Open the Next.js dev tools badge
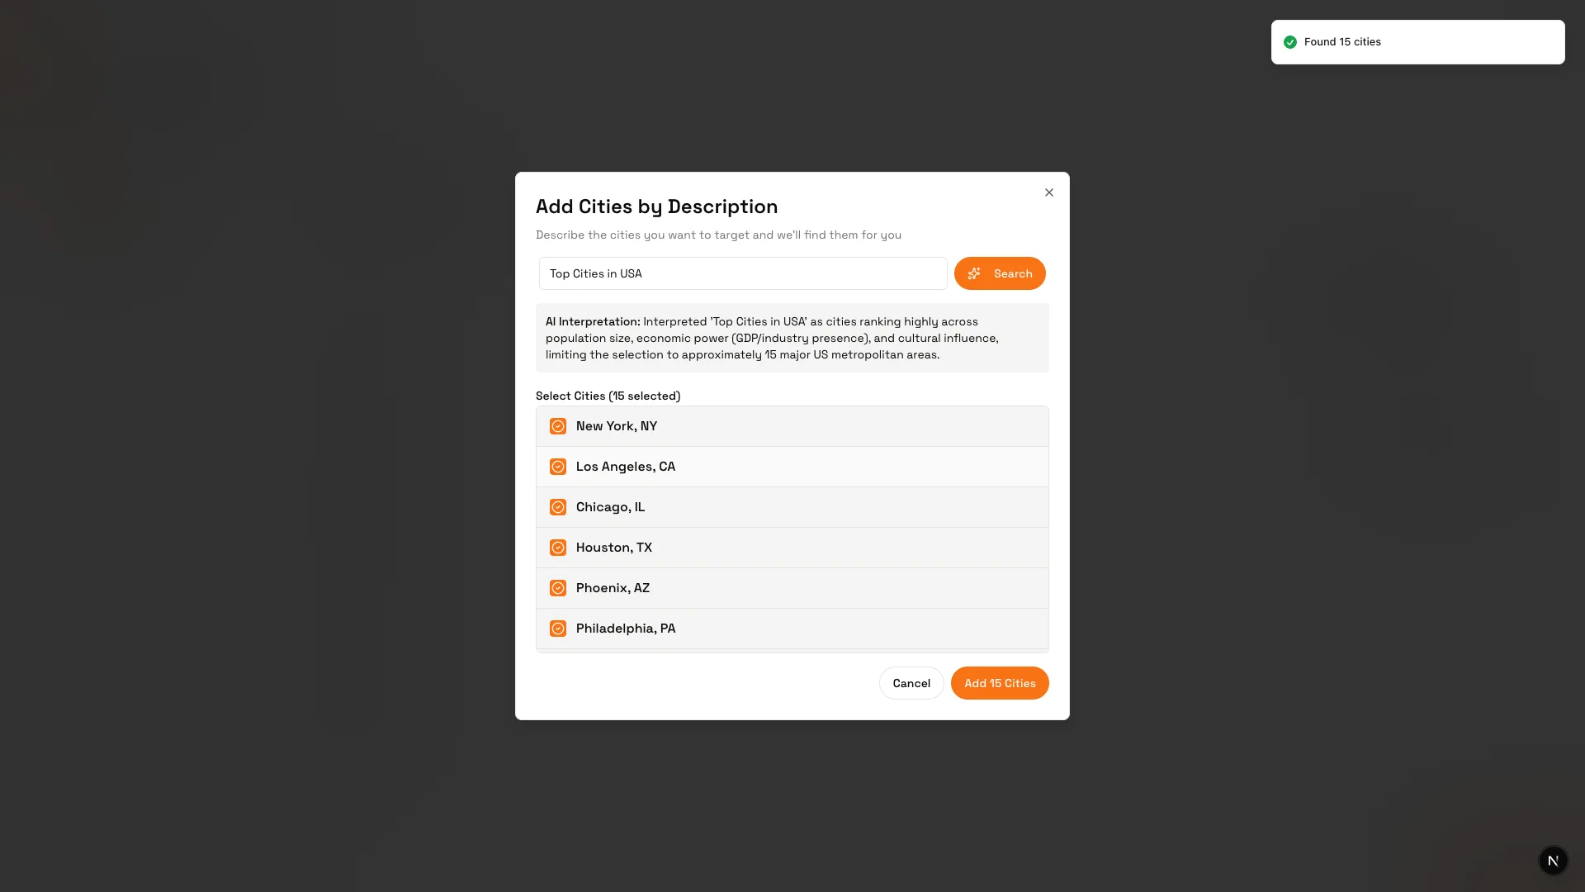This screenshot has height=892, width=1585. 1553,860
